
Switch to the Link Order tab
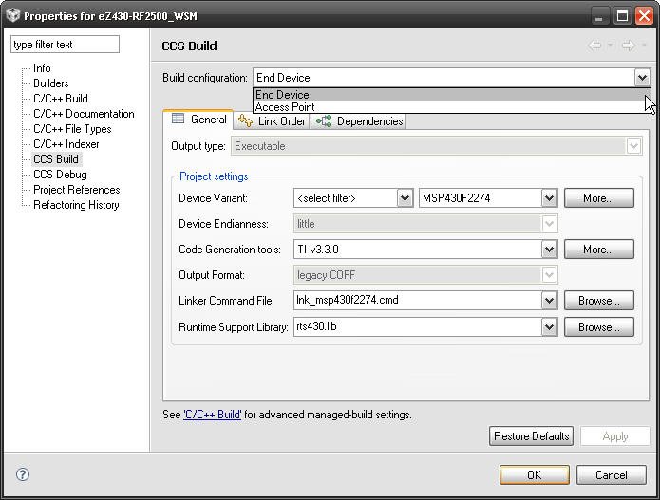272,121
